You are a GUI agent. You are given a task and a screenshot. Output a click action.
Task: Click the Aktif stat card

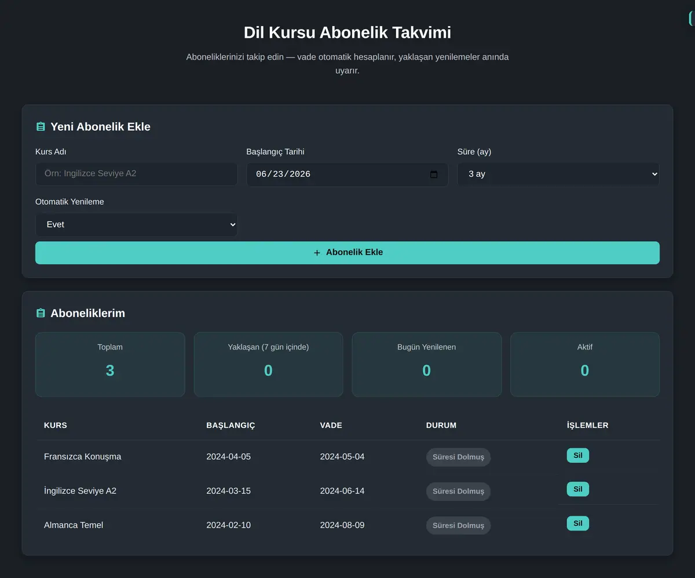point(585,365)
